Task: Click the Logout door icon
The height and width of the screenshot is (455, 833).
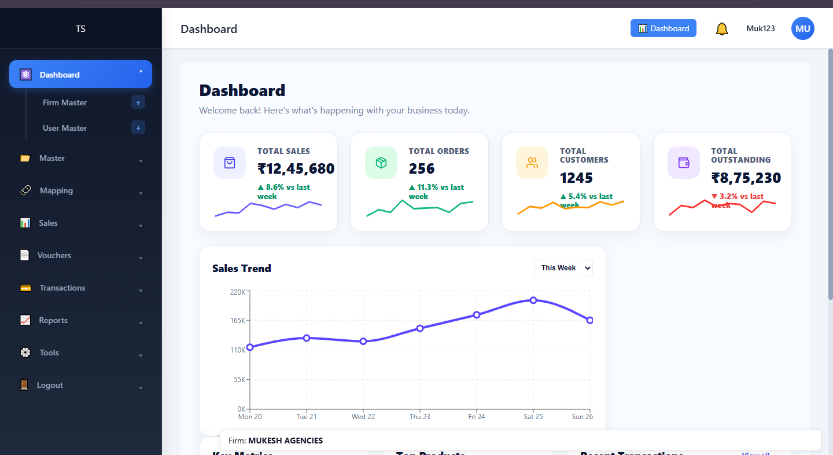Action: click(24, 385)
